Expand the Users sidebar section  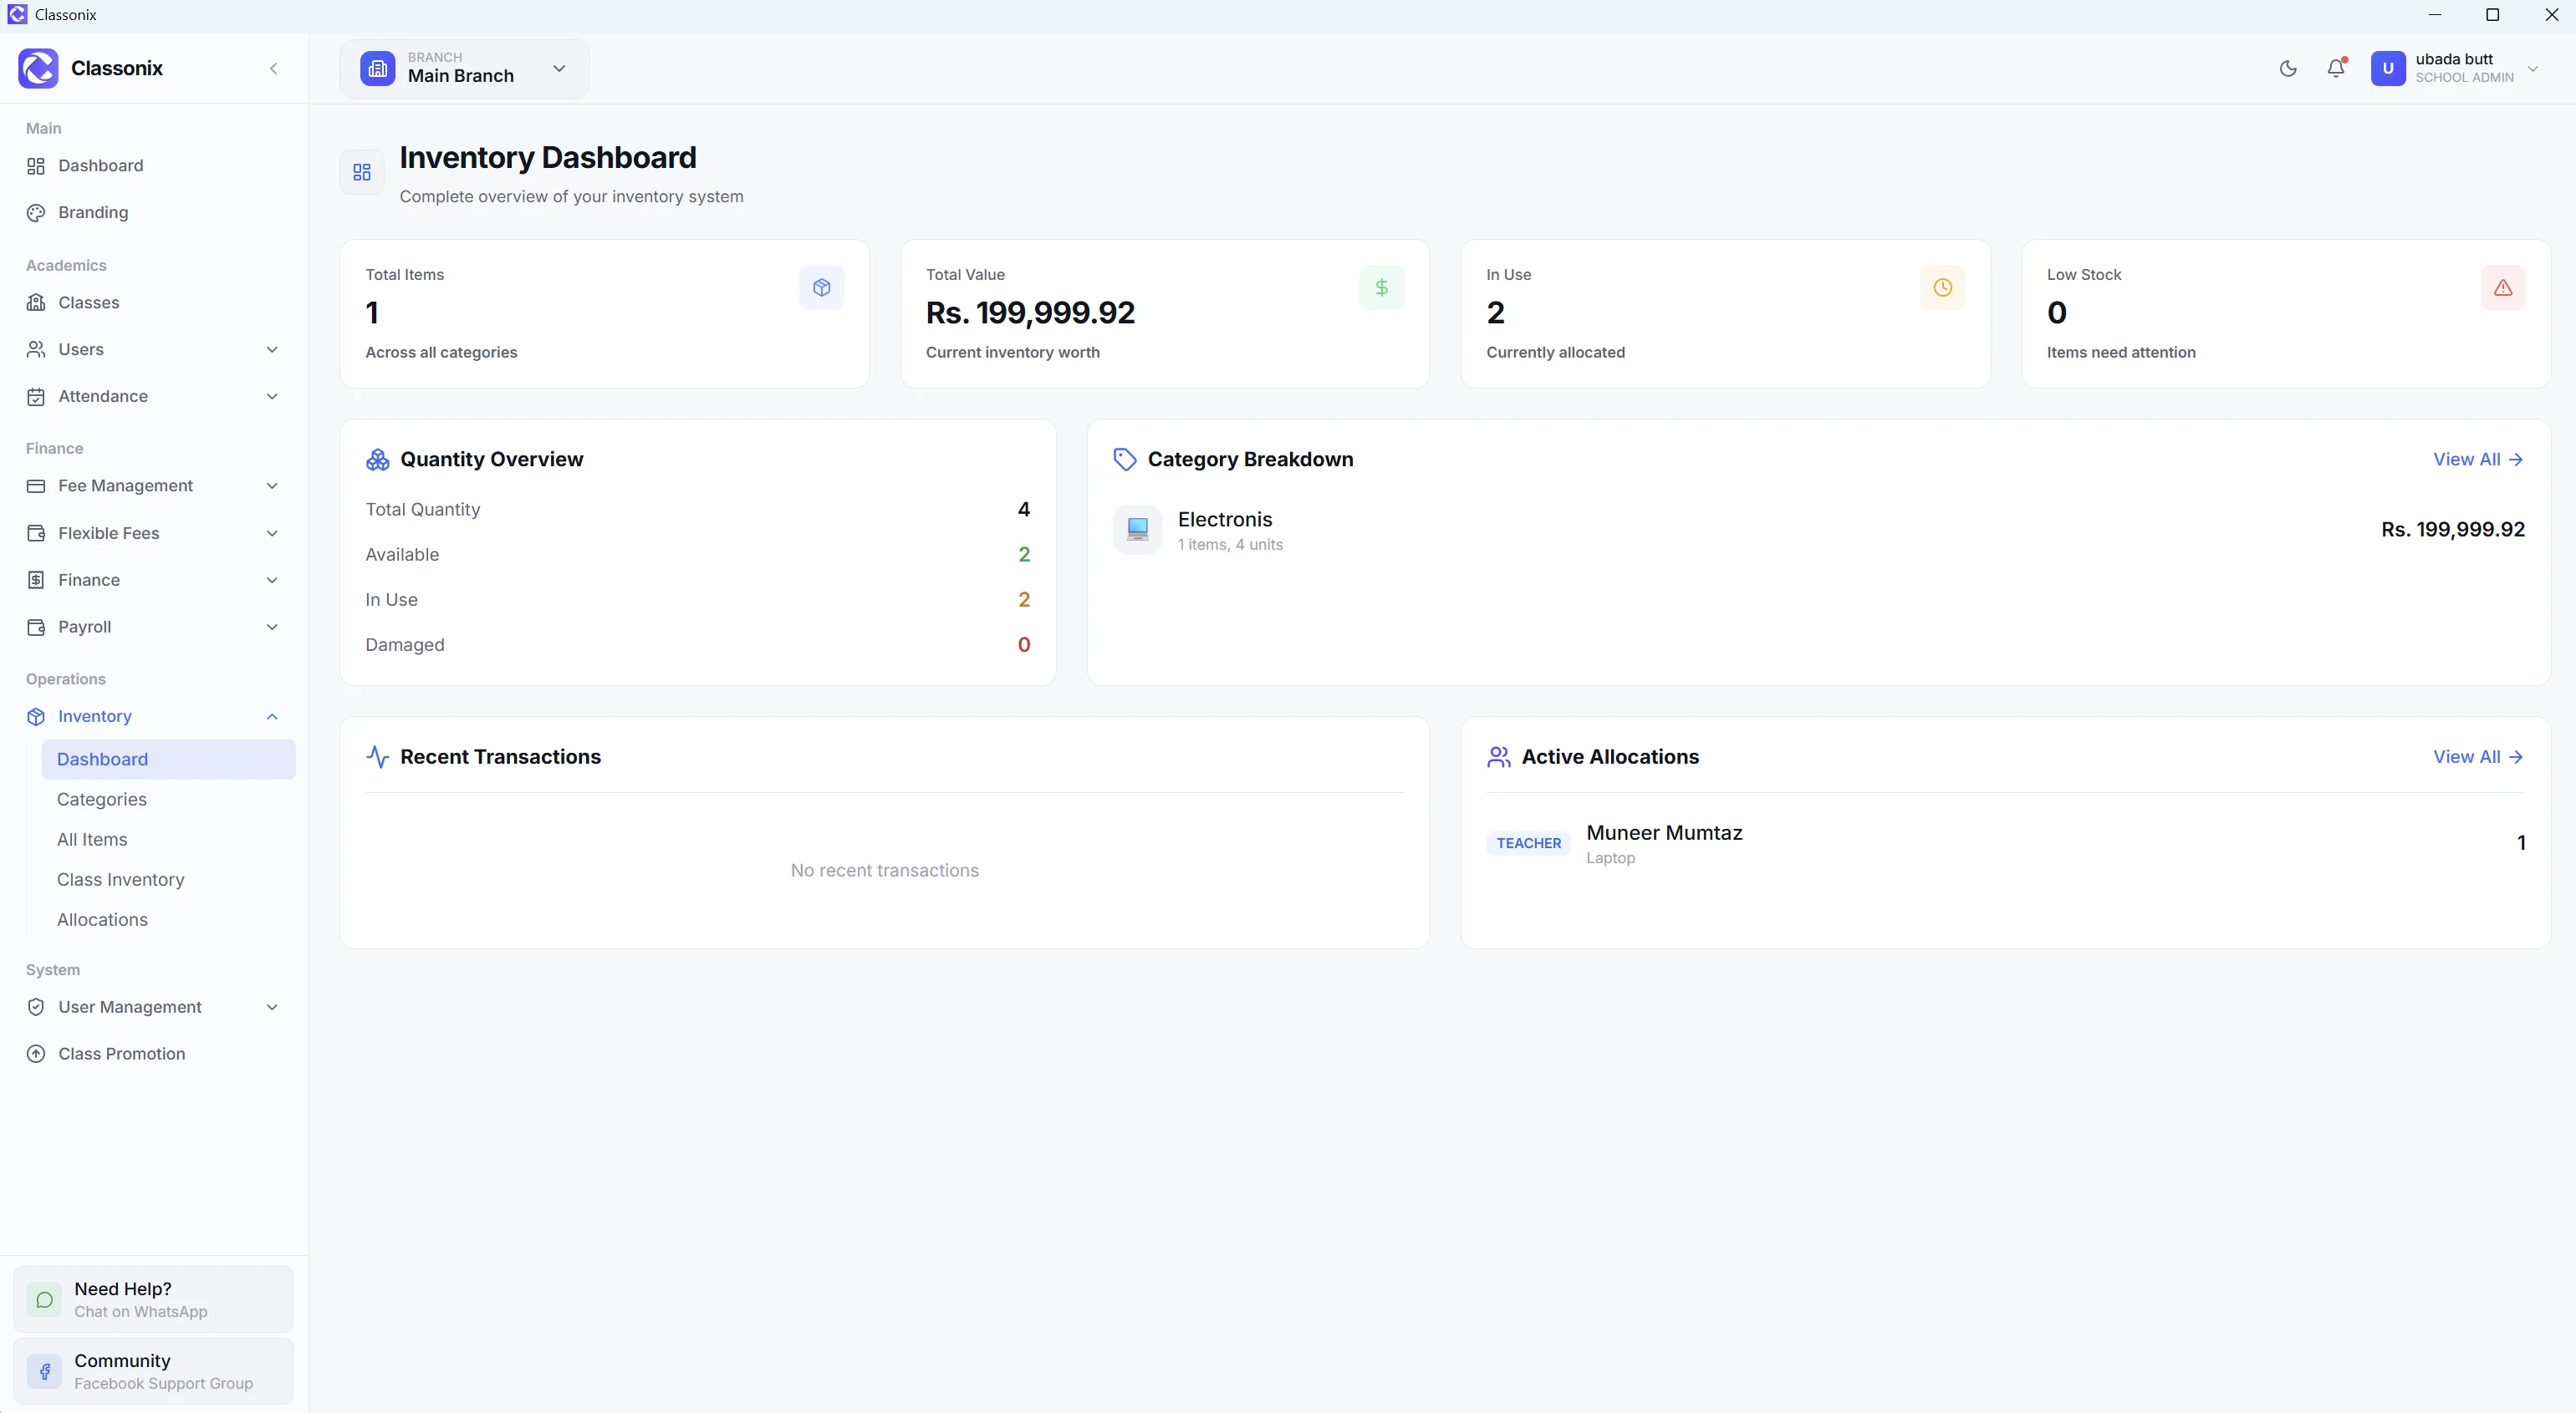pyautogui.click(x=153, y=350)
